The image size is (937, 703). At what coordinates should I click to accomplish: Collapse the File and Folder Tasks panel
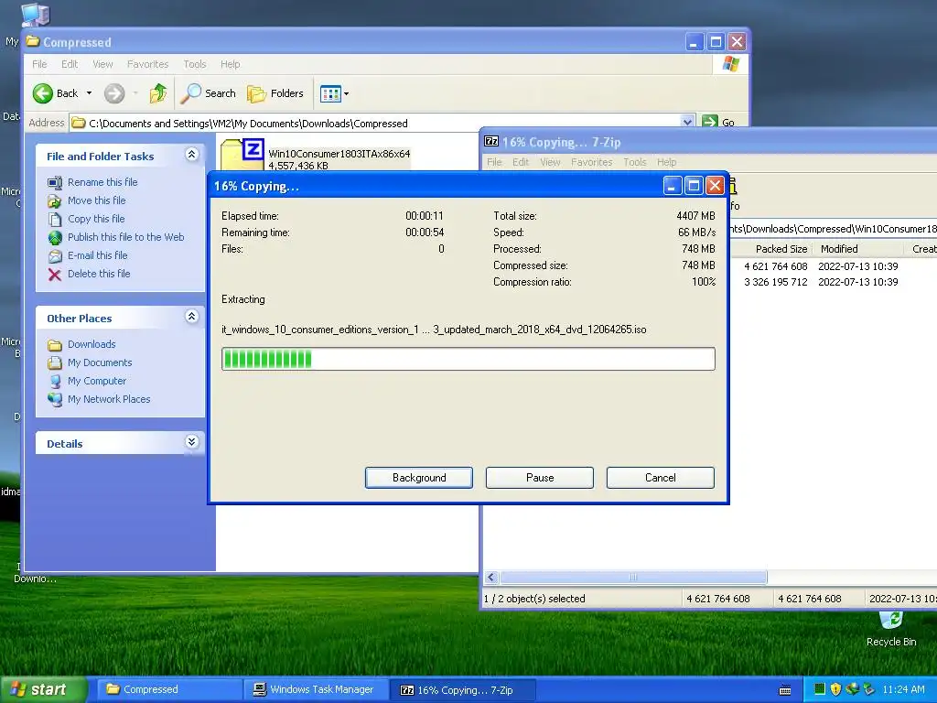(191, 154)
